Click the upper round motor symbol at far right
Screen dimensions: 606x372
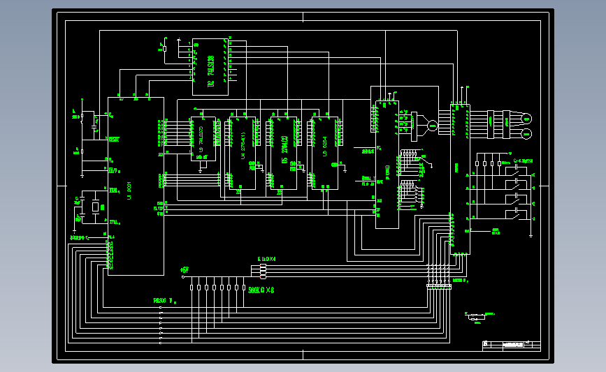coord(526,119)
